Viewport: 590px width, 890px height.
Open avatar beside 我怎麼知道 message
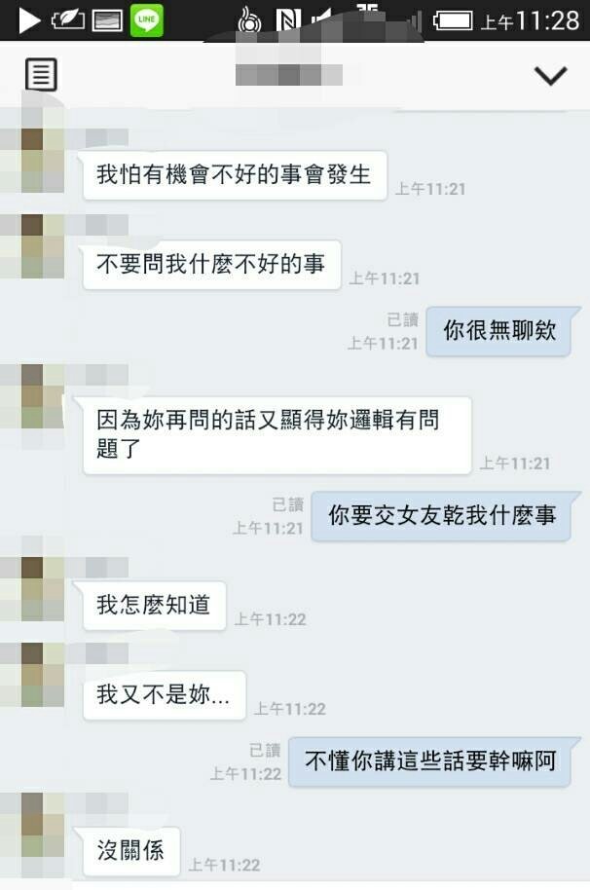(x=33, y=588)
